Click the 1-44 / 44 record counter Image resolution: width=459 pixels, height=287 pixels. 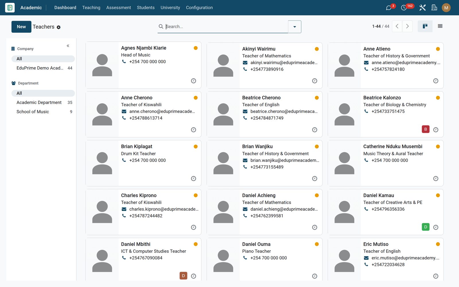381,26
